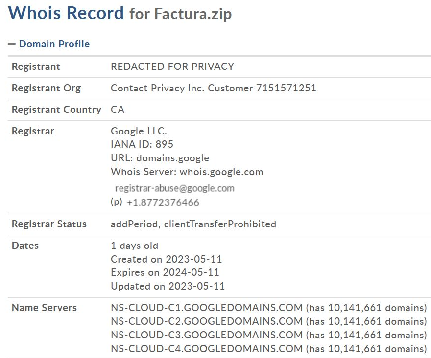Click the registrar phone number +1.8772376466
This screenshot has height=358, width=431.
163,202
